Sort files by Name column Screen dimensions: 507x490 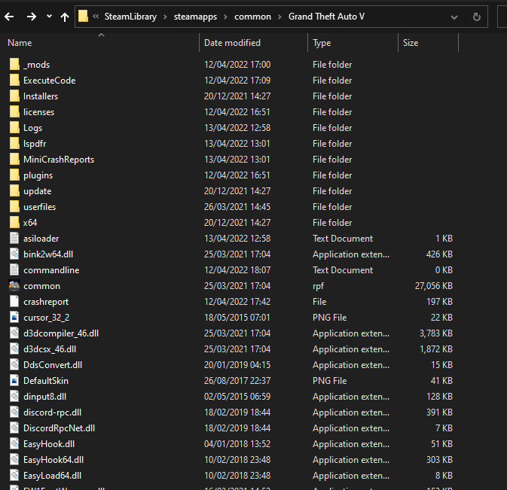pos(20,43)
